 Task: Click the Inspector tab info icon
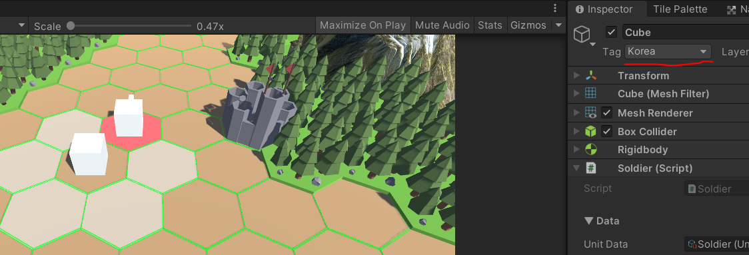point(580,9)
